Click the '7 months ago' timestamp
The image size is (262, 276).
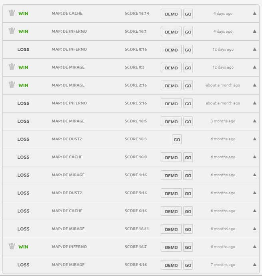click(223, 265)
